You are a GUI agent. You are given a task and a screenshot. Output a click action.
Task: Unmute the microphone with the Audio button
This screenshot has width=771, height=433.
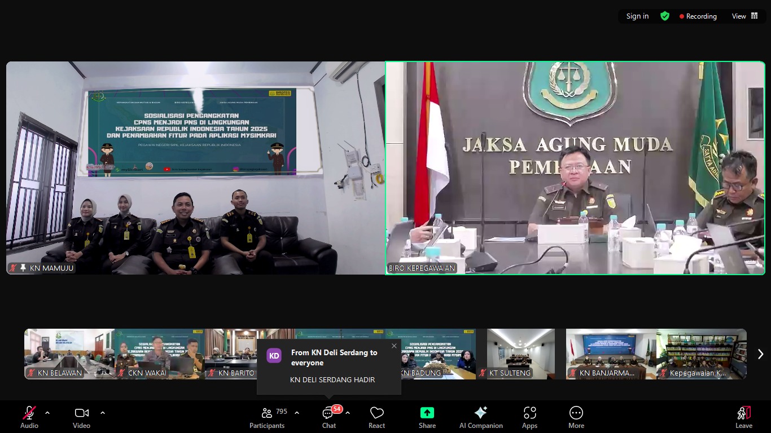click(x=29, y=418)
